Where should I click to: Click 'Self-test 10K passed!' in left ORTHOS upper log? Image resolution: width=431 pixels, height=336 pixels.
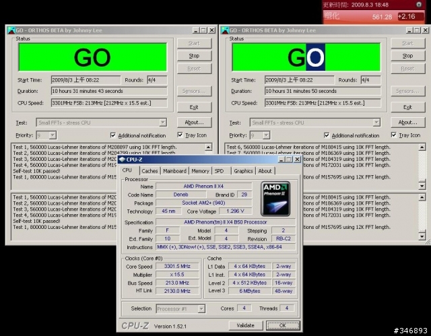coord(36,171)
